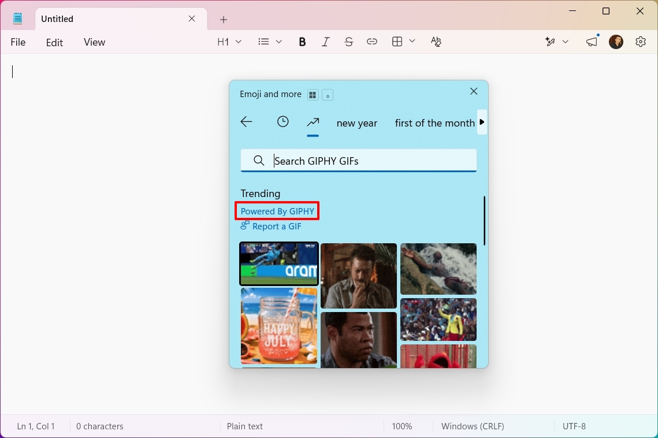658x438 pixels.
Task: Expand the AI writing options dropdown
Action: pos(565,42)
